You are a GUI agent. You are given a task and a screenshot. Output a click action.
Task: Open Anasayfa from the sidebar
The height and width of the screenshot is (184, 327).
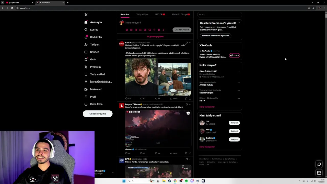pos(93,22)
